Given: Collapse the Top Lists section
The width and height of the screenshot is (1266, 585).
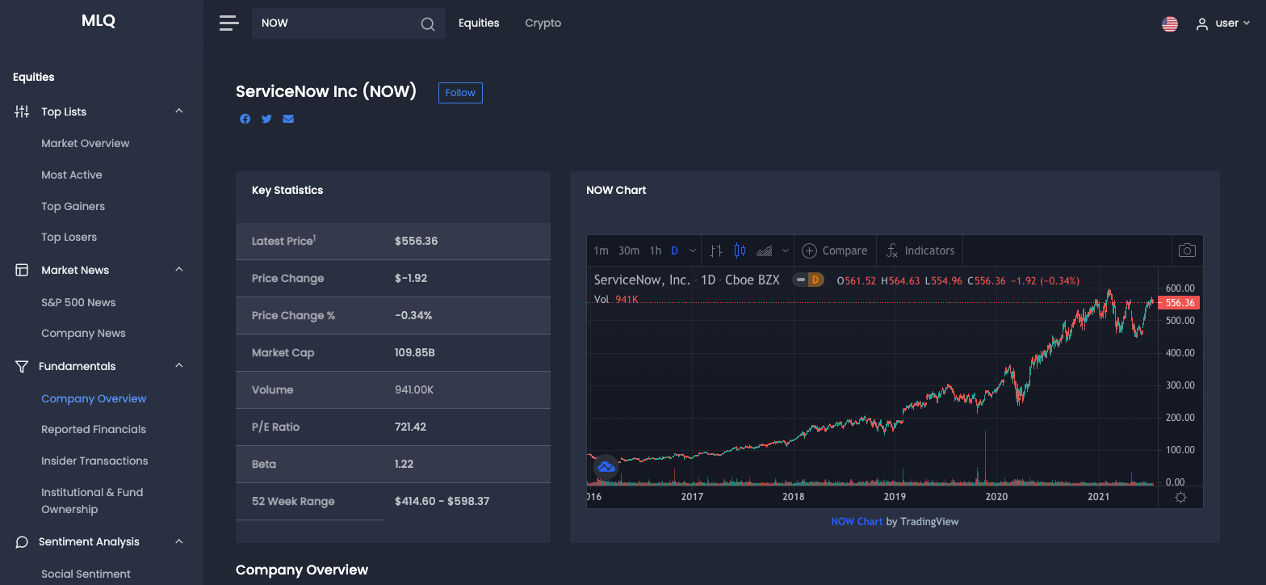Looking at the screenshot, I should click(179, 112).
